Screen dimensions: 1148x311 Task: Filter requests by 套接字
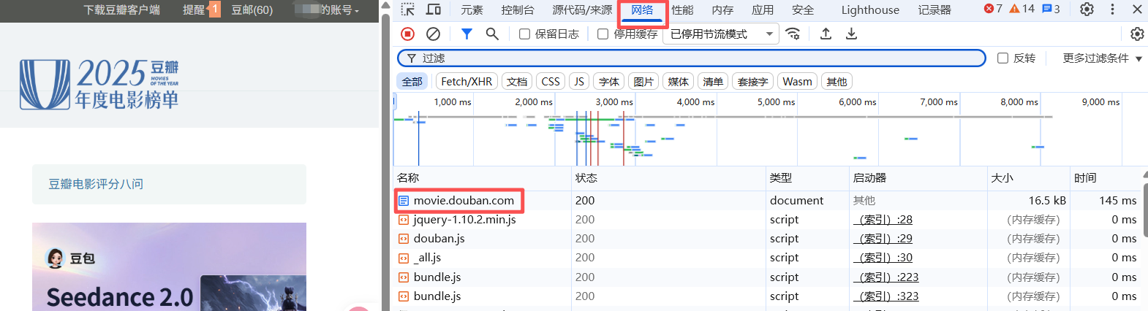[752, 82]
